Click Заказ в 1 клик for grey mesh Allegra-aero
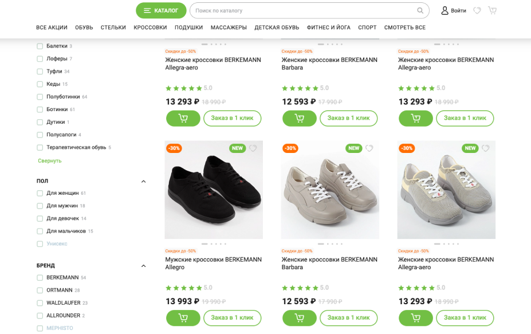 [465, 318]
